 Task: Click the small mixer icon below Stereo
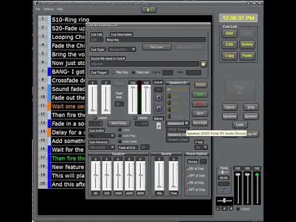pos(158,126)
